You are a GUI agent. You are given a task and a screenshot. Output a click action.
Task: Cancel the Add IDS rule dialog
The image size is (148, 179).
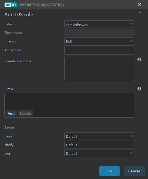pos(134,171)
